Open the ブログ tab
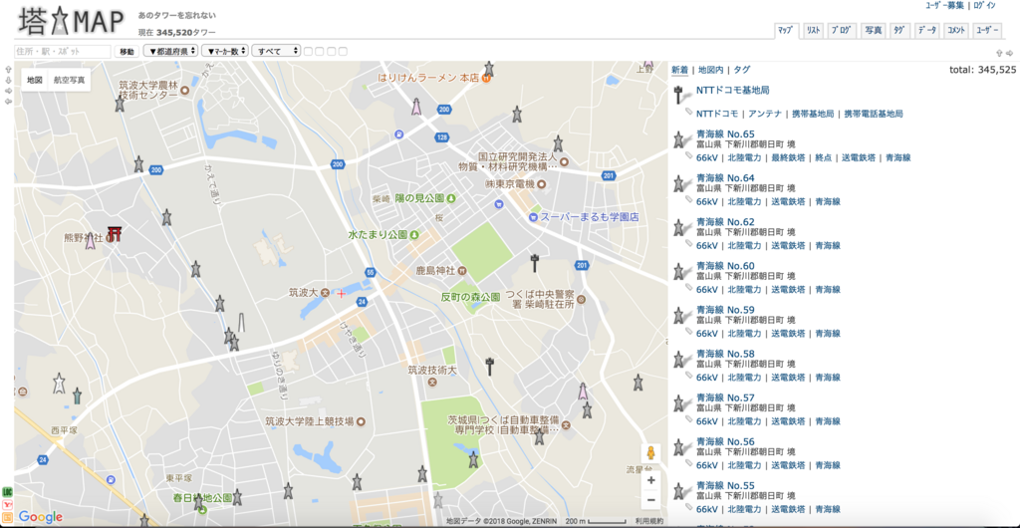This screenshot has width=1020, height=528. (x=843, y=31)
